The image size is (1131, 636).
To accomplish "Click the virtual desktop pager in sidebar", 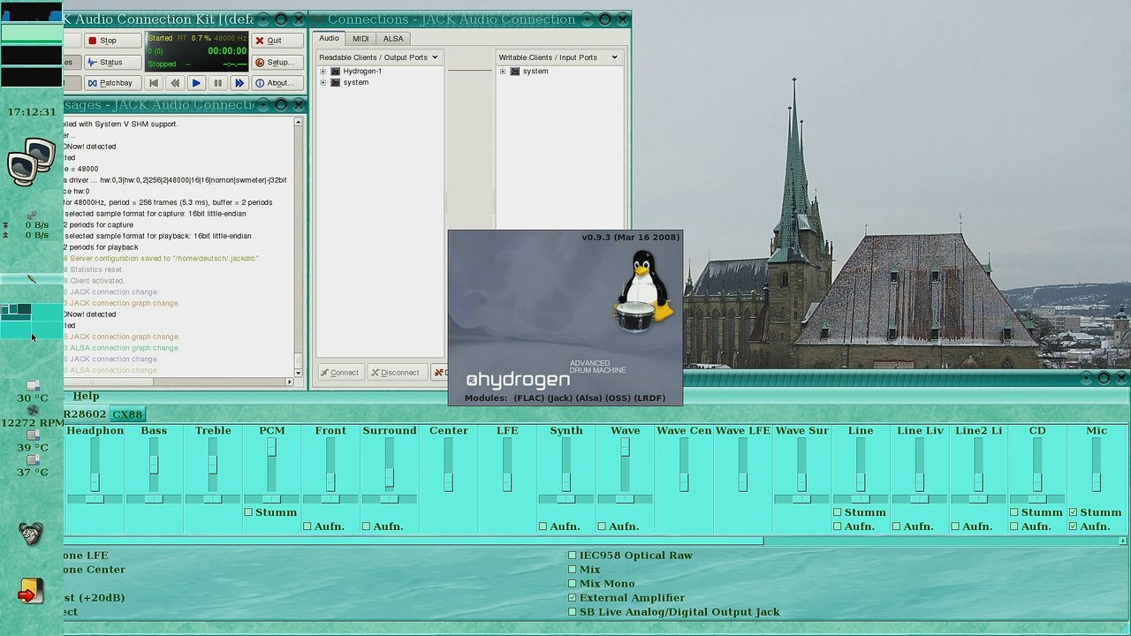I will click(x=31, y=320).
